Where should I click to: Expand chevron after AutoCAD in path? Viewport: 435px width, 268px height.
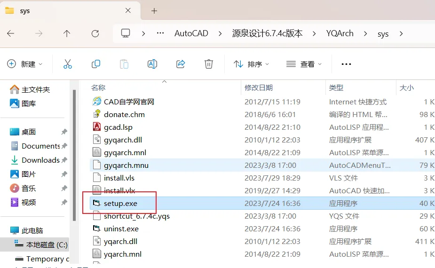(x=220, y=33)
